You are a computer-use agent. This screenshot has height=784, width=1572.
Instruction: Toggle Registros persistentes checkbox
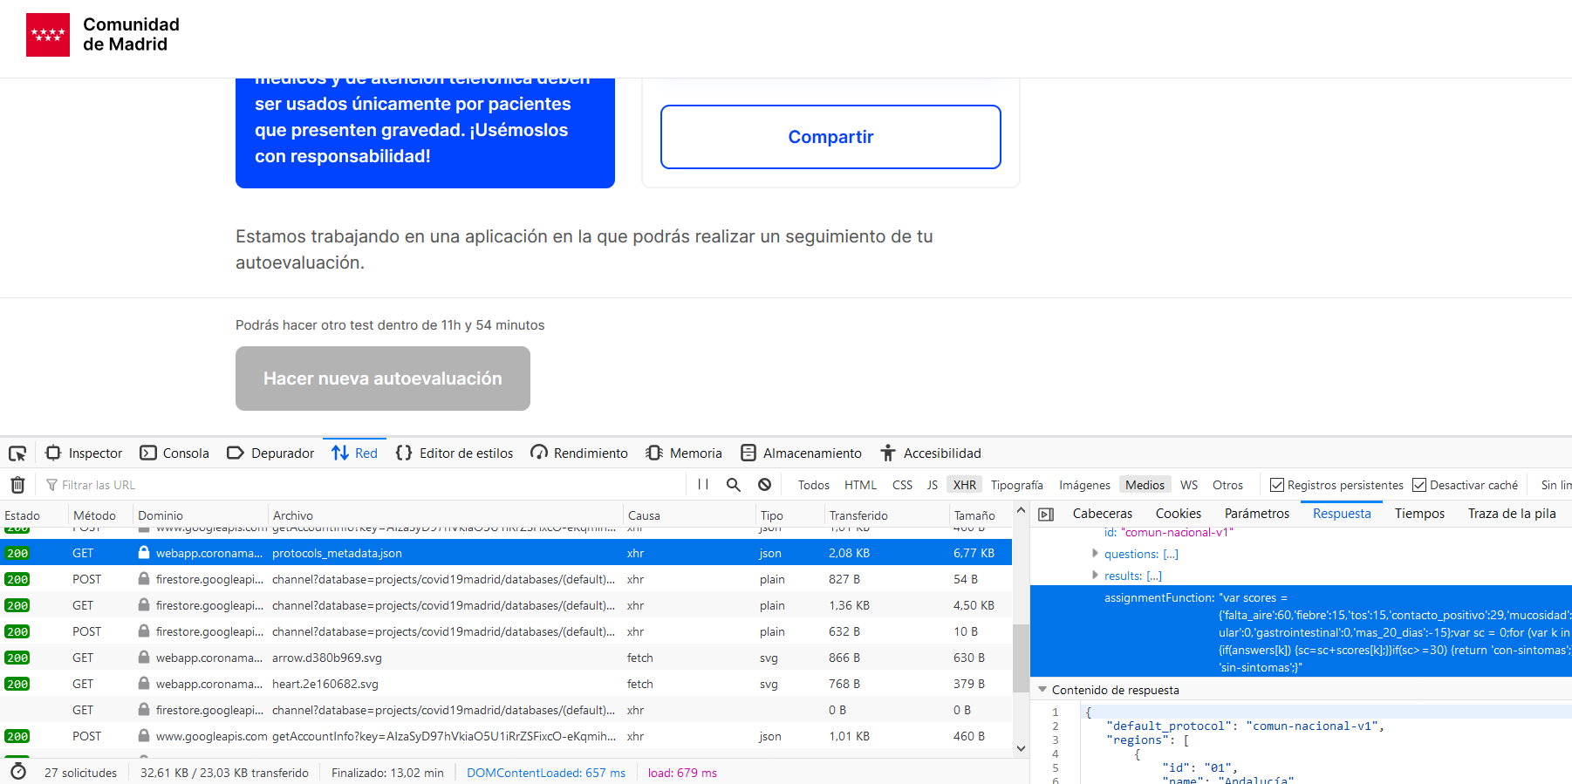pos(1277,485)
